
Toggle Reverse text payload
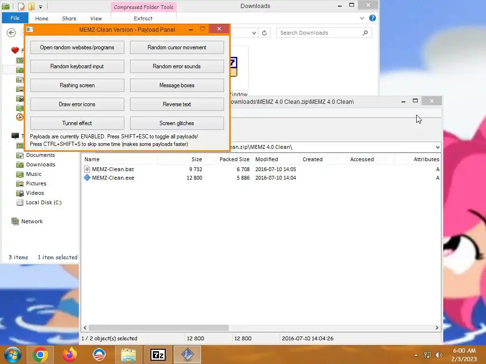click(x=177, y=104)
